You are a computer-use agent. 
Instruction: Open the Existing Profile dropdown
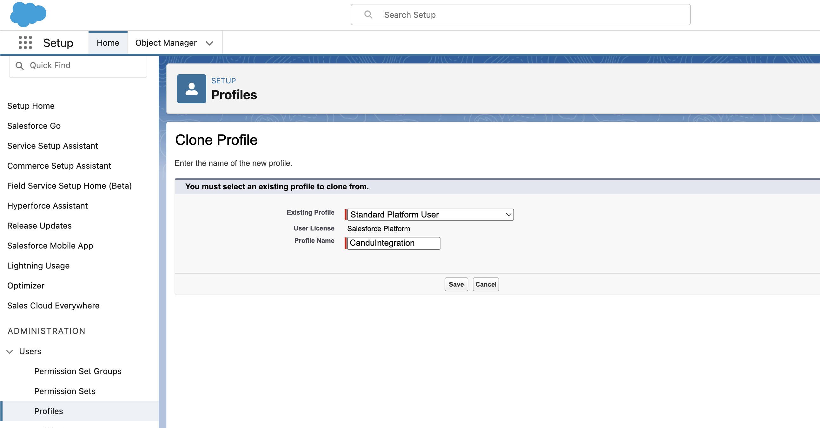pos(430,215)
